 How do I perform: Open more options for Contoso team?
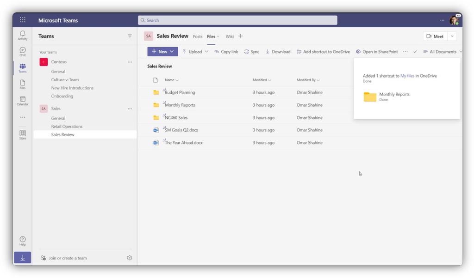point(130,62)
